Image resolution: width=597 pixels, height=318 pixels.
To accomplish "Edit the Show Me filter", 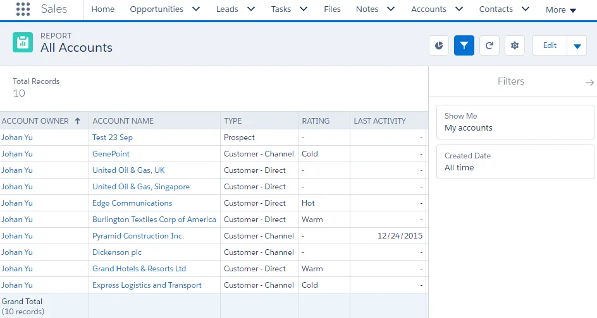I will 515,122.
